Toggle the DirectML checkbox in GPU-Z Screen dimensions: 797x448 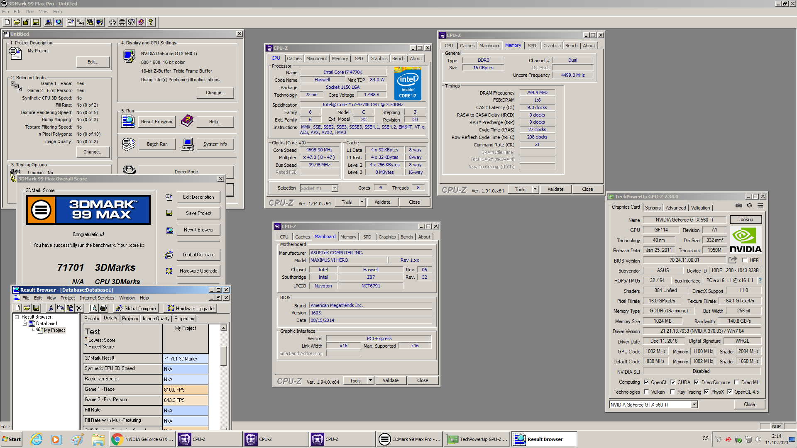[736, 382]
